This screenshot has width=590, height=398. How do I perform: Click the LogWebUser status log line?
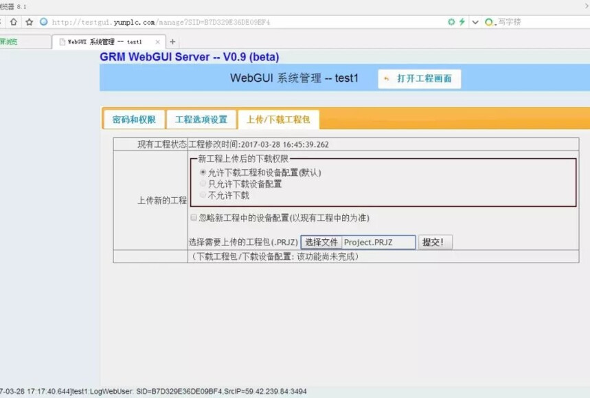pos(153,392)
